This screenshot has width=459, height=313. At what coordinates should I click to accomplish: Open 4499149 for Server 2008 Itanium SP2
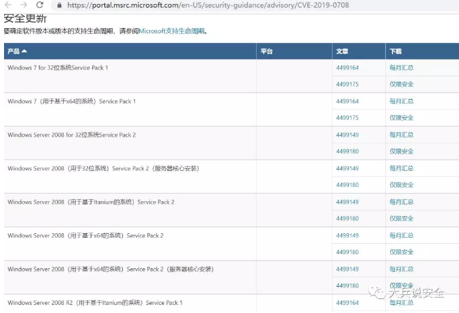point(347,202)
